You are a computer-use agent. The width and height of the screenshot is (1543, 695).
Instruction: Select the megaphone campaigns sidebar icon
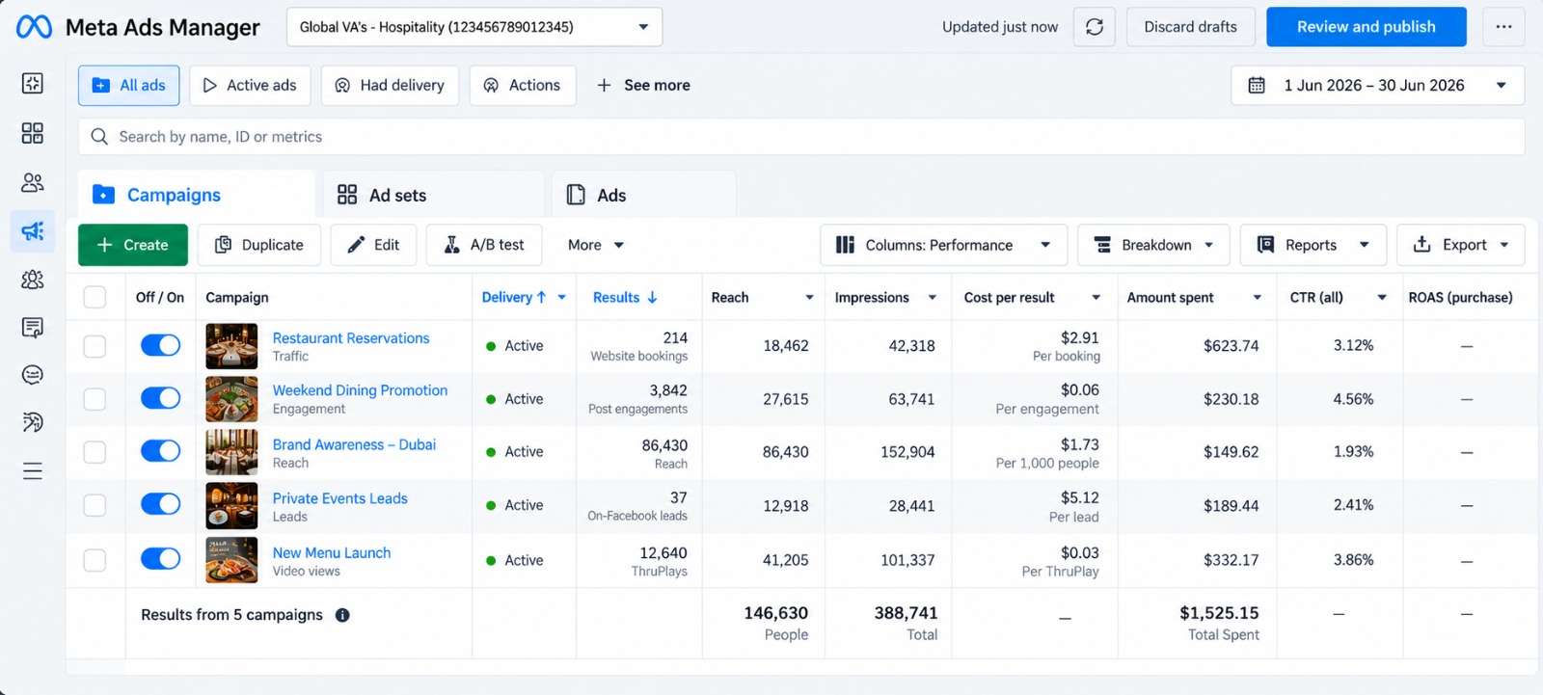[33, 231]
